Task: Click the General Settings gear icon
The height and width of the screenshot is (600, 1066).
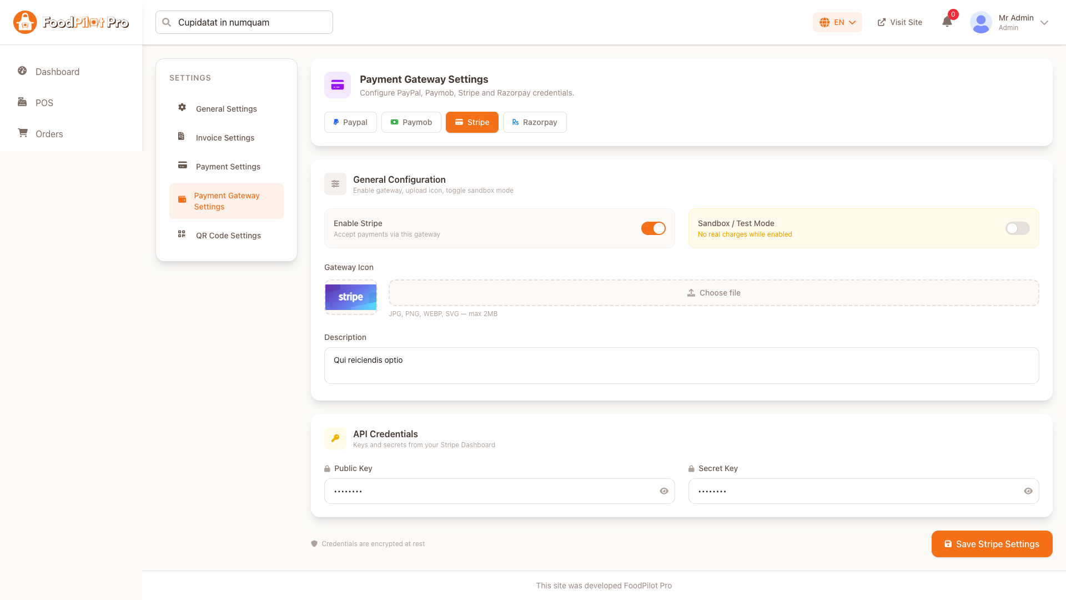Action: 182,107
